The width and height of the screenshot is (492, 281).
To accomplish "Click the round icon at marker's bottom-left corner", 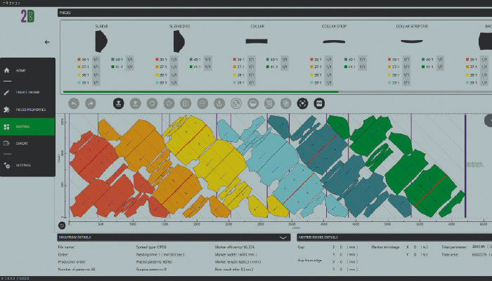I will tap(62, 226).
